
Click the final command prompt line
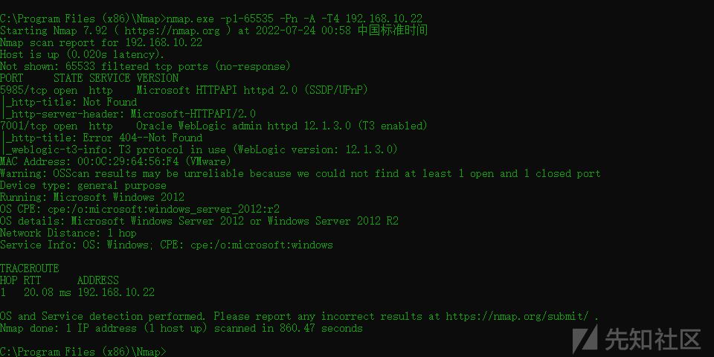pos(83,352)
